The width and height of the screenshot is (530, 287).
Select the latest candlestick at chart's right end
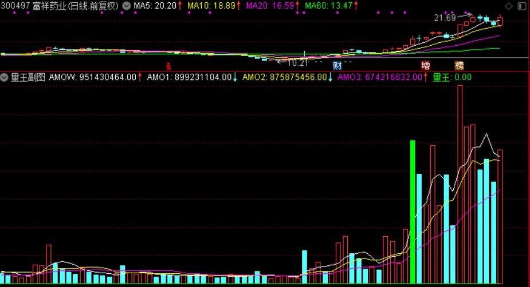click(500, 21)
